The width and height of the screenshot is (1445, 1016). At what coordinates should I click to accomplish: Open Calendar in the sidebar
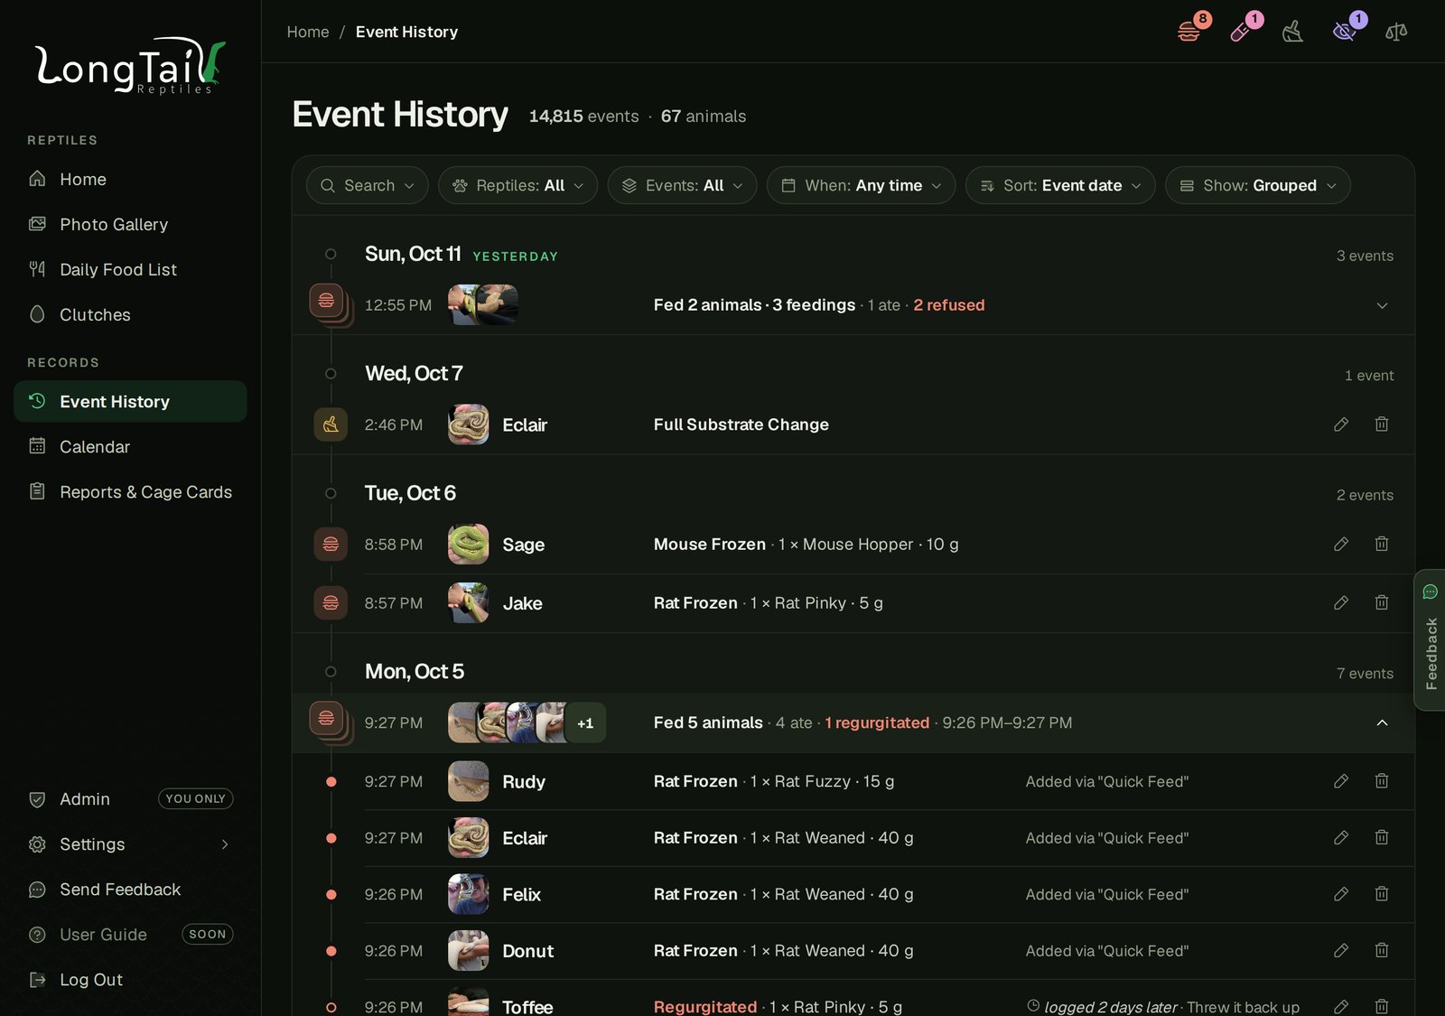[x=130, y=446]
